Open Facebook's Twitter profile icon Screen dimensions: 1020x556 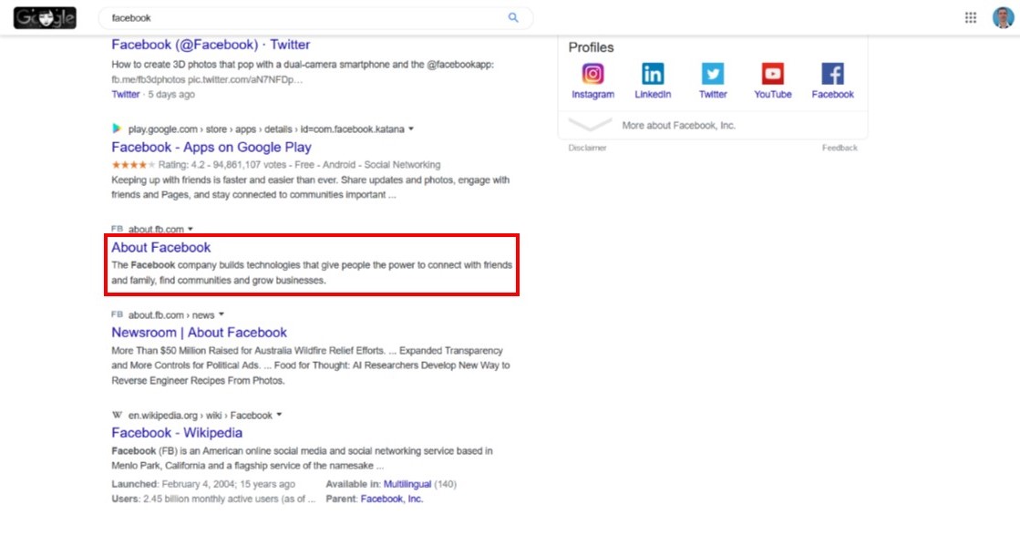click(x=713, y=75)
